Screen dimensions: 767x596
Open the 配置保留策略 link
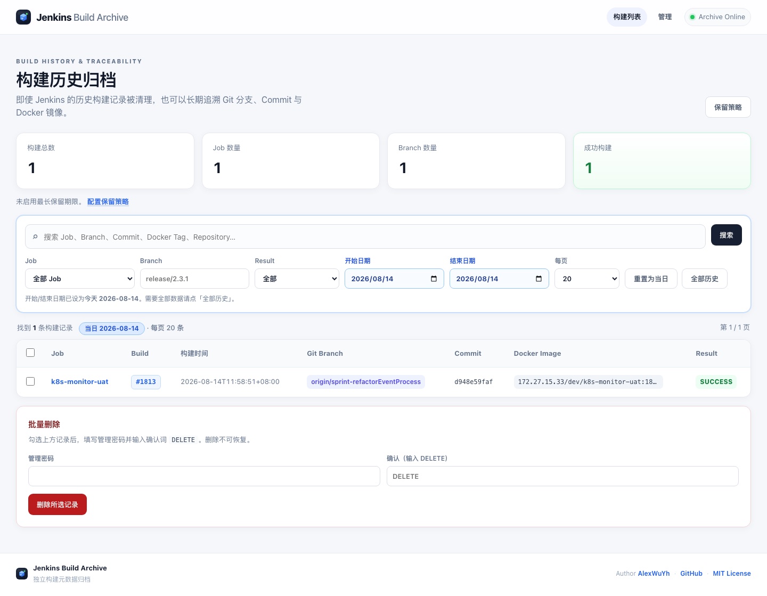click(108, 201)
